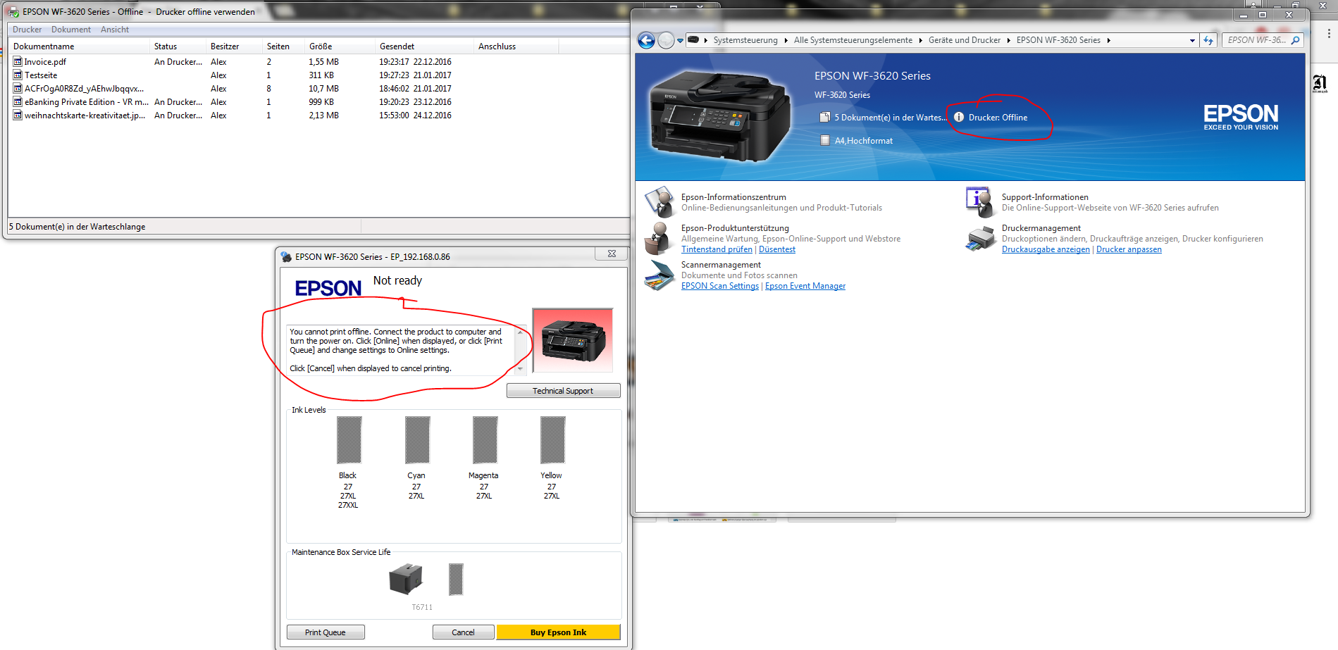The height and width of the screenshot is (650, 1338).
Task: Sort the queue by the Status column
Action: (178, 46)
